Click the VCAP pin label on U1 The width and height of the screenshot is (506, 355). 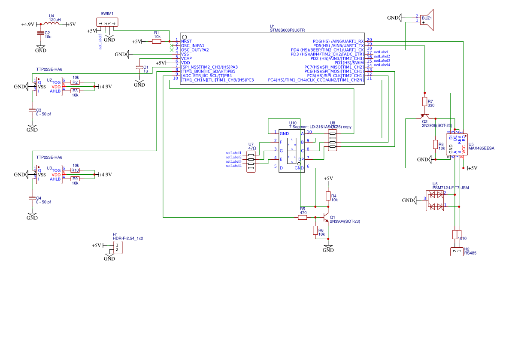[x=187, y=58]
